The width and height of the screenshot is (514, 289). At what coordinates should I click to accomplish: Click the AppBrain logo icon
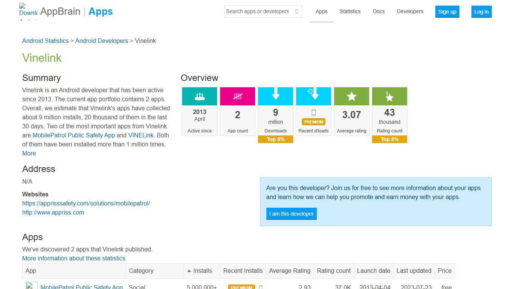(x=28, y=10)
